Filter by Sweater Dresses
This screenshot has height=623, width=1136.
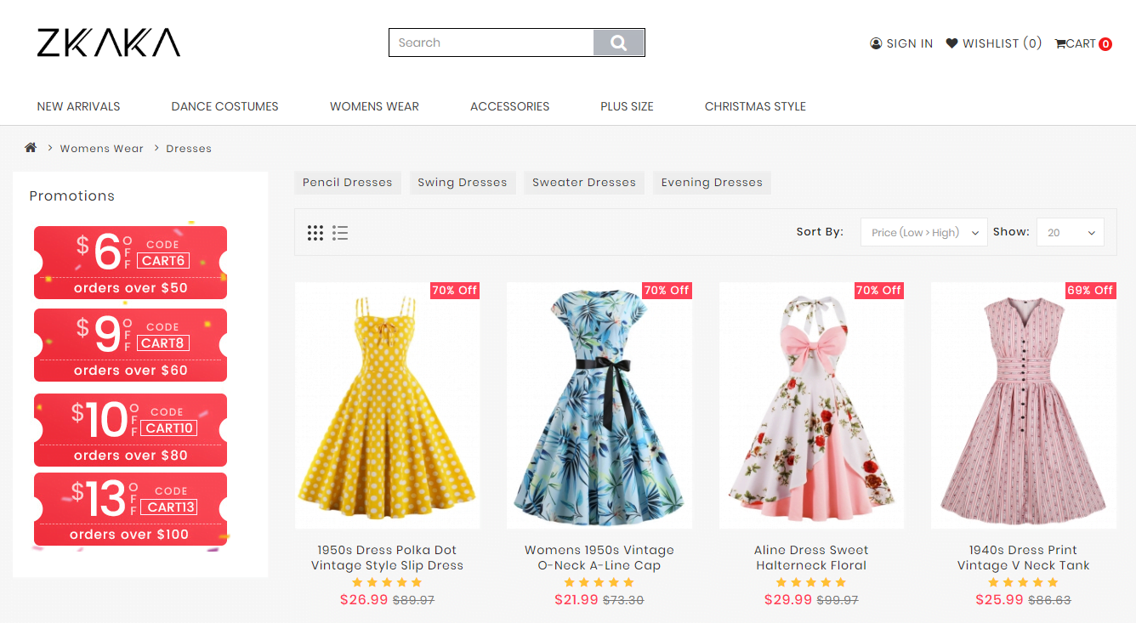pos(583,183)
